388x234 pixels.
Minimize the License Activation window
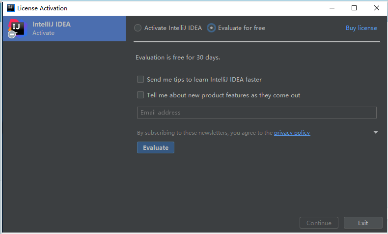coord(332,8)
